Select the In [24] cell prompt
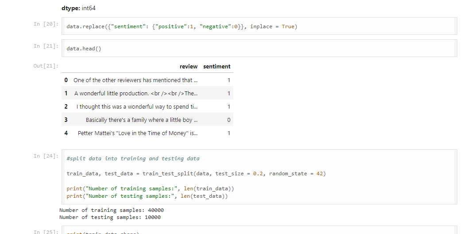The width and height of the screenshot is (464, 234). click(x=46, y=156)
